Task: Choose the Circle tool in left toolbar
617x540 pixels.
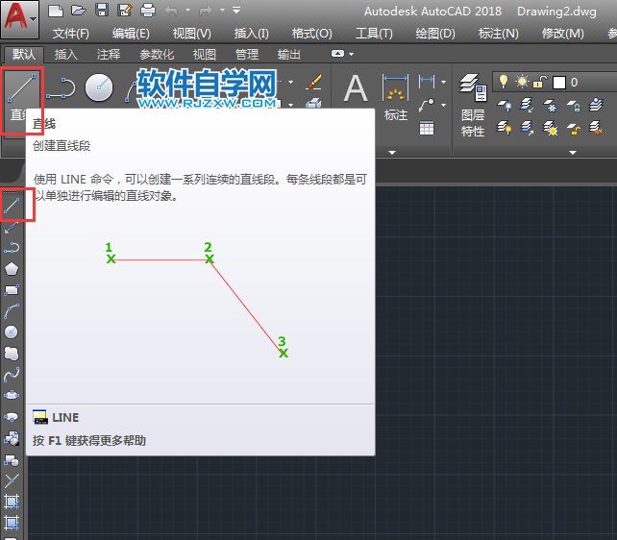Action: [12, 331]
